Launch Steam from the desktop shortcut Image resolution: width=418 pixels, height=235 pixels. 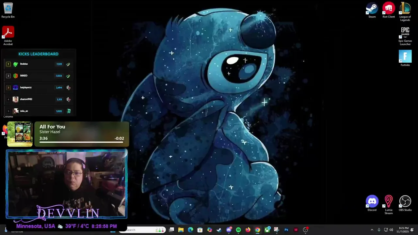(x=372, y=10)
